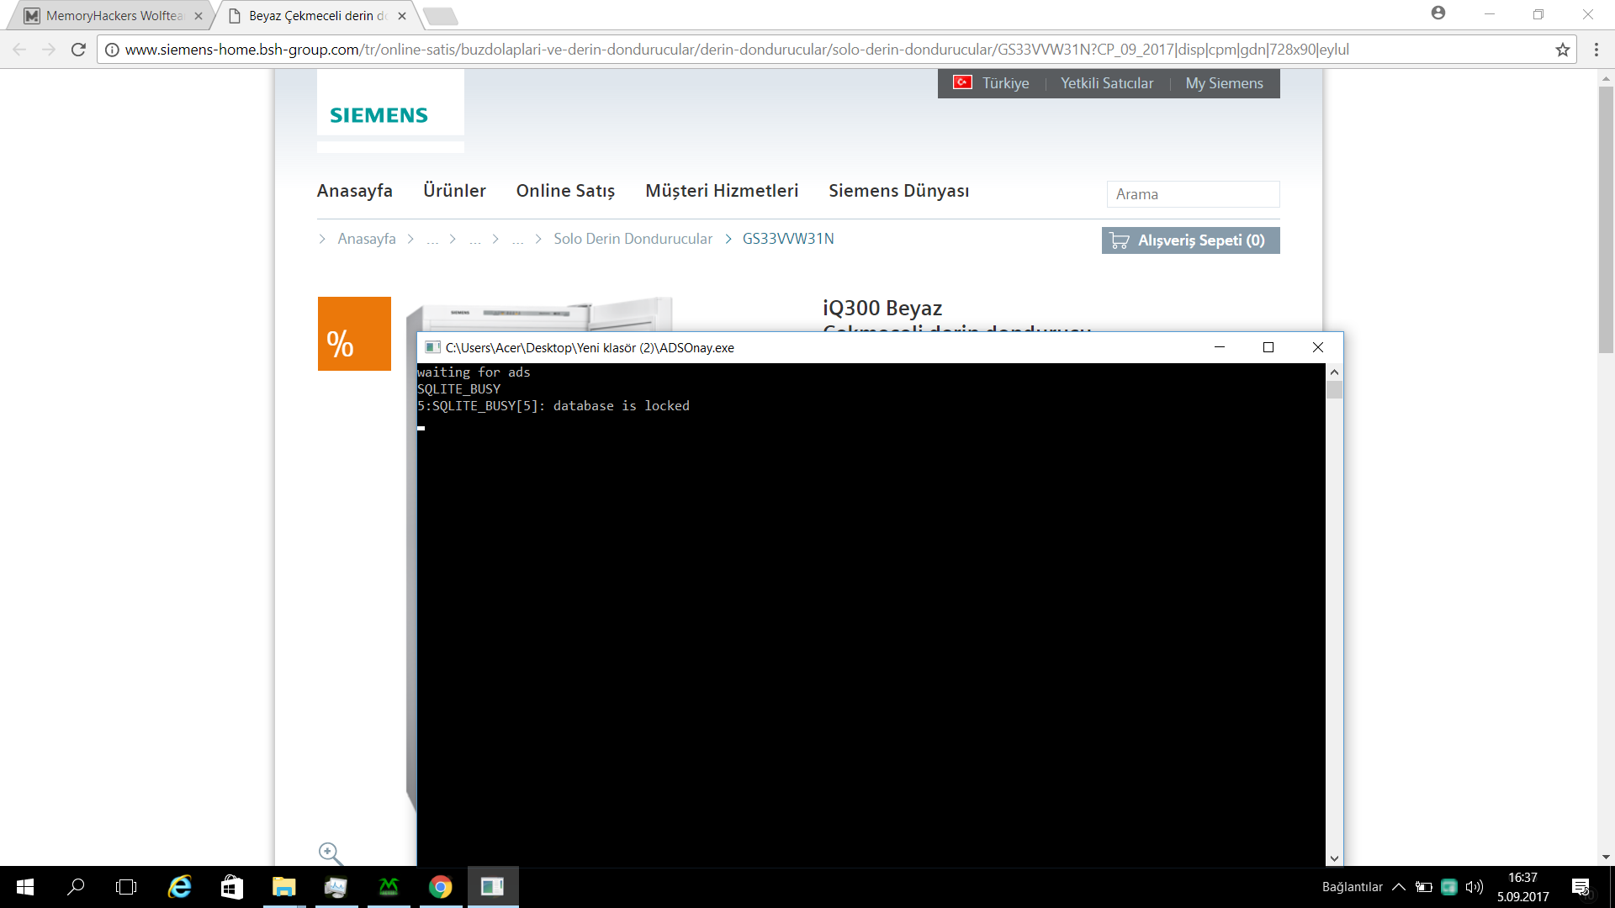This screenshot has height=908, width=1615.
Task: Open the Ürünler menu
Action: coord(454,191)
